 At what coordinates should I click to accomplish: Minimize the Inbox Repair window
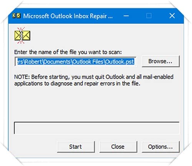click(x=126, y=16)
